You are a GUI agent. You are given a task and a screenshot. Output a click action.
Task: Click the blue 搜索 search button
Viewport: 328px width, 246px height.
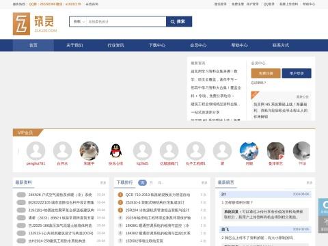coord(179,22)
